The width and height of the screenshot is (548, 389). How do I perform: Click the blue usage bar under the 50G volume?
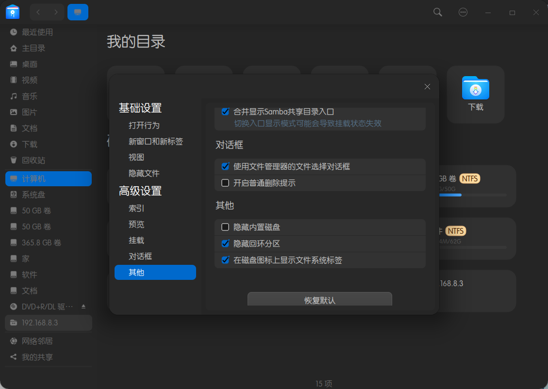[450, 195]
